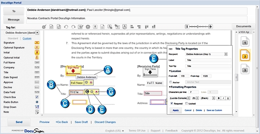Enable the Locked checkbox
The image size is (260, 134).
point(186,103)
